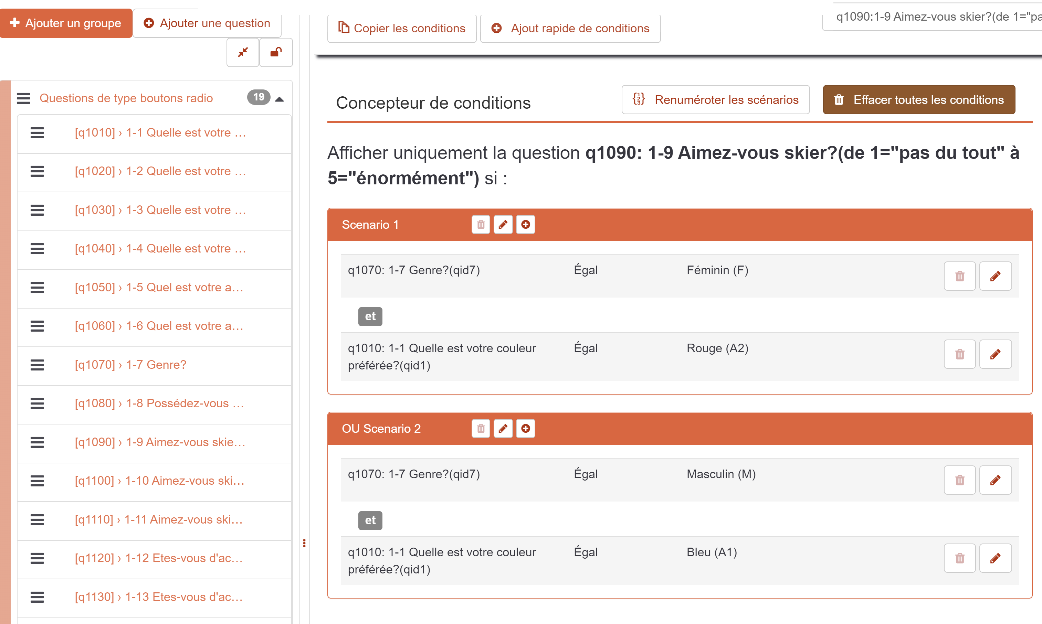Screen dimensions: 1042x624
Task: Collapse the radio button questions group
Action: pos(279,99)
